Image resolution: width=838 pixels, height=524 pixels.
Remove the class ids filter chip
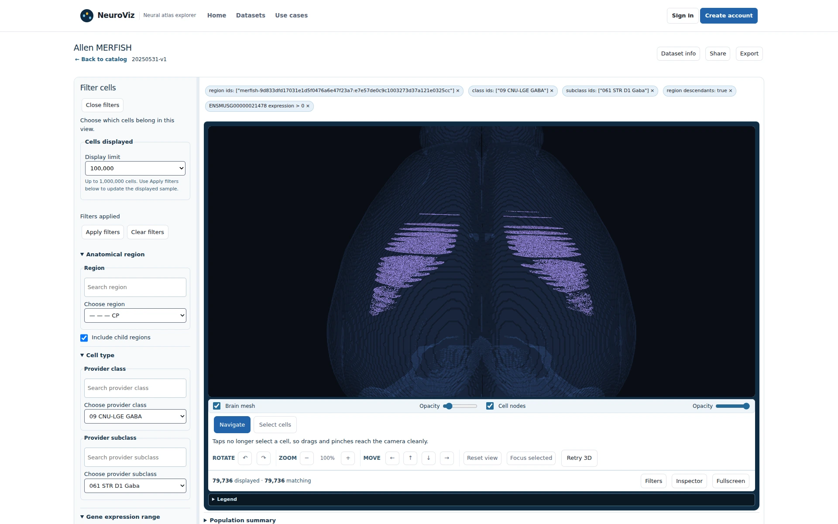(552, 91)
